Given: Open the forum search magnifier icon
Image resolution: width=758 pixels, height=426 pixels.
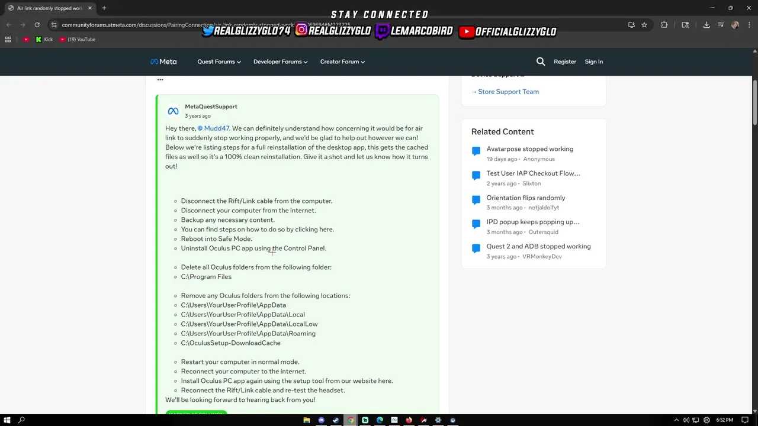Looking at the screenshot, I should click(x=540, y=62).
